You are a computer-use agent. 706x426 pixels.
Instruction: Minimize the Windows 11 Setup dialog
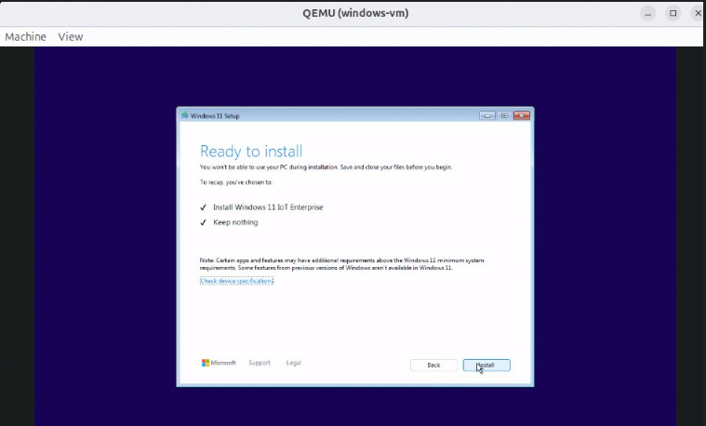(487, 115)
